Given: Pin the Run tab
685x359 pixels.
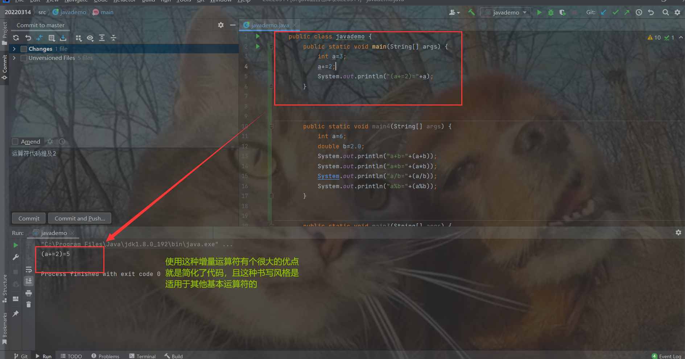Looking at the screenshot, I should pyautogui.click(x=16, y=314).
